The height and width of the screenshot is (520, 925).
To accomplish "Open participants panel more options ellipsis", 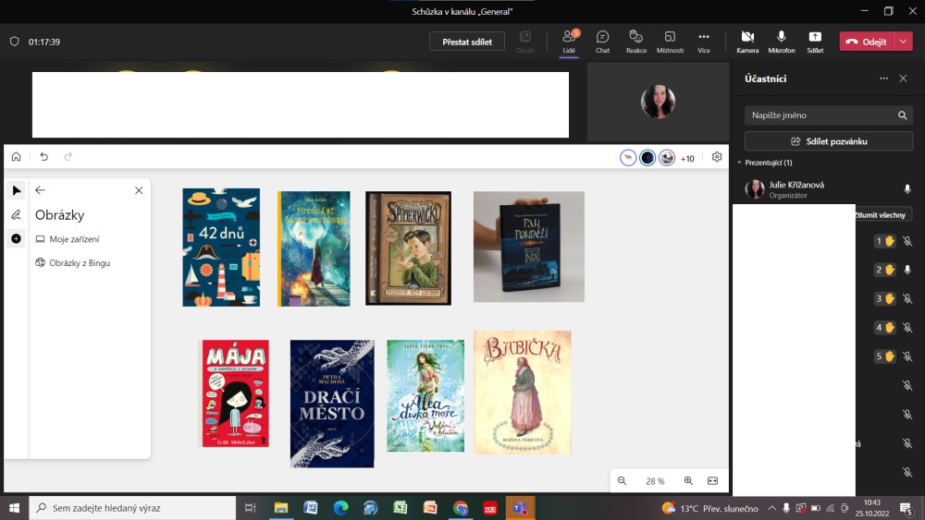I will click(x=883, y=79).
